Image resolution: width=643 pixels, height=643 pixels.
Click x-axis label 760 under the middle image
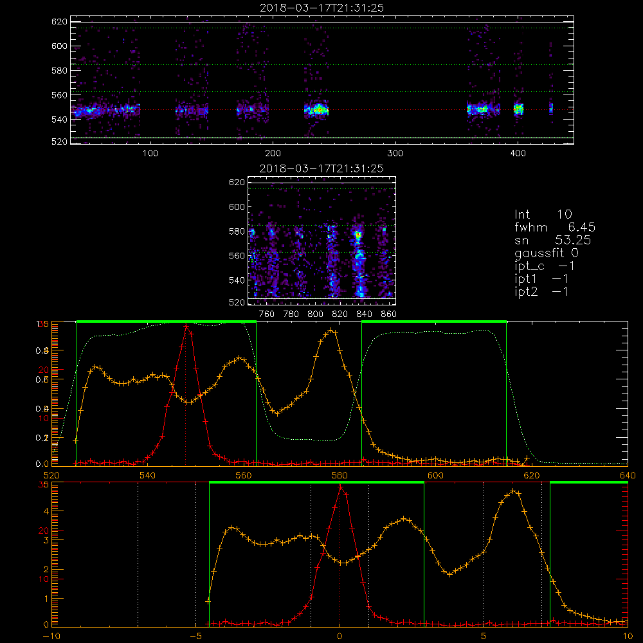click(x=267, y=314)
